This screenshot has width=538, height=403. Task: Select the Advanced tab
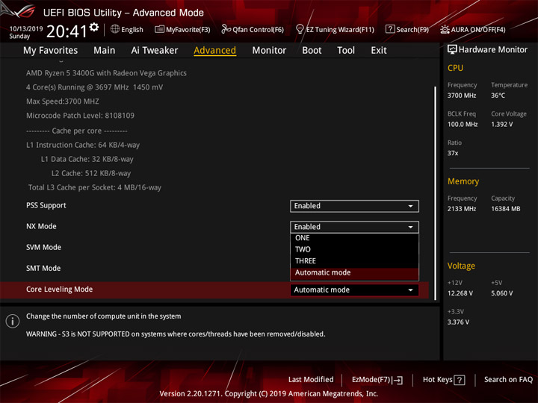click(214, 51)
